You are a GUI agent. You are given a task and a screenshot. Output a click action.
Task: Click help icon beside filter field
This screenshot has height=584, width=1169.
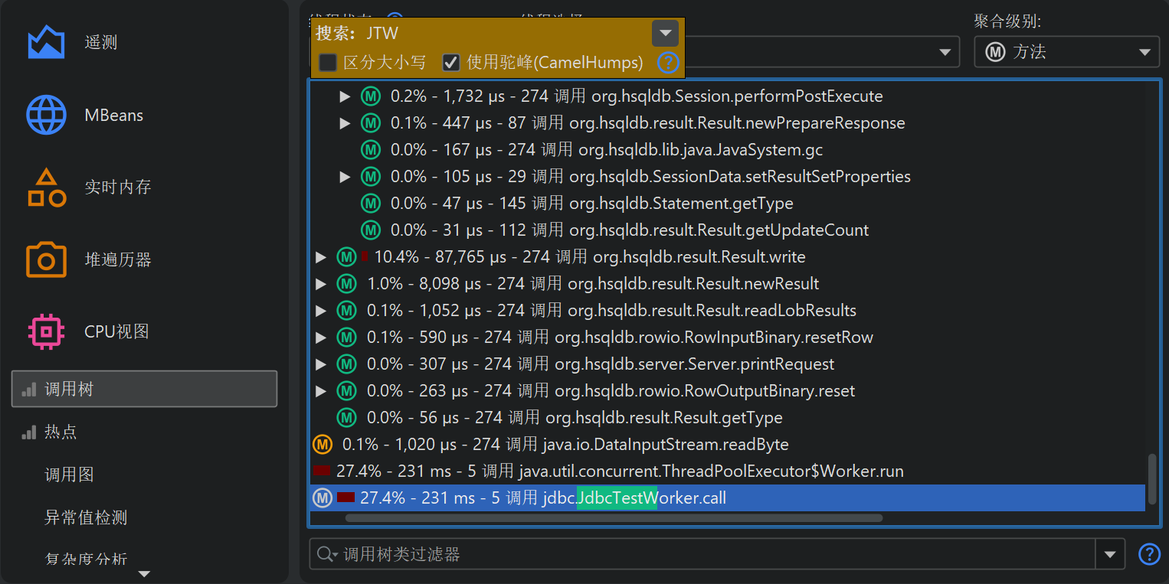[1149, 554]
